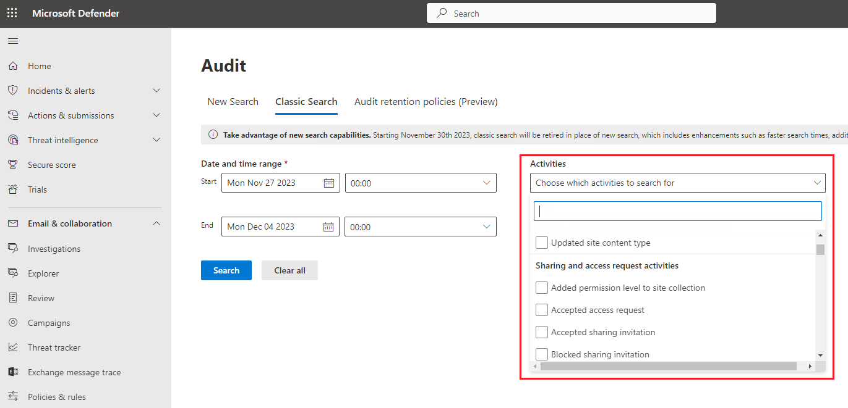Expand the Incidents & alerts section
848x408 pixels.
tap(156, 90)
